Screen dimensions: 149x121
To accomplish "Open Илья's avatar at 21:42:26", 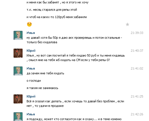I will pos(18,117).
